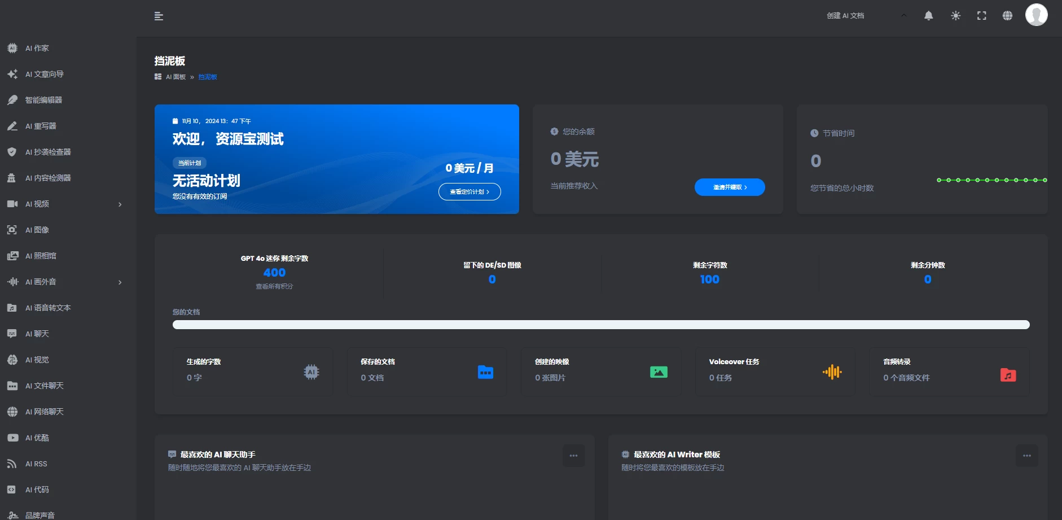Open language selector globe icon
The width and height of the screenshot is (1062, 520).
pos(1007,16)
